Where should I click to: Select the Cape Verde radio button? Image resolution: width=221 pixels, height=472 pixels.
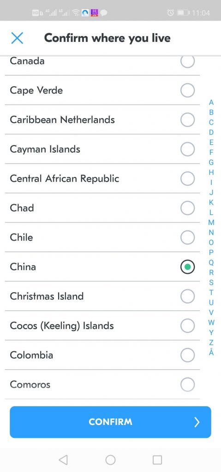click(187, 90)
